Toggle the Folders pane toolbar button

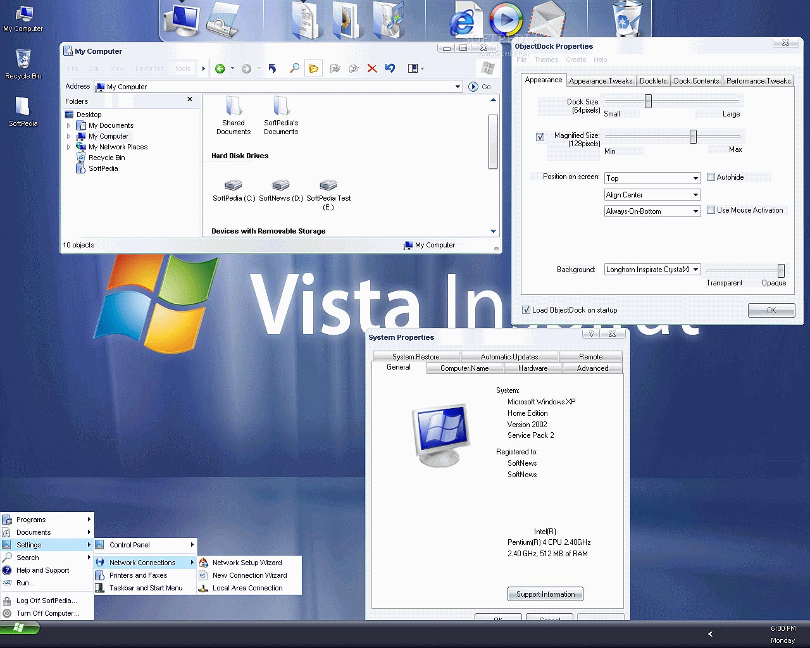click(x=313, y=68)
